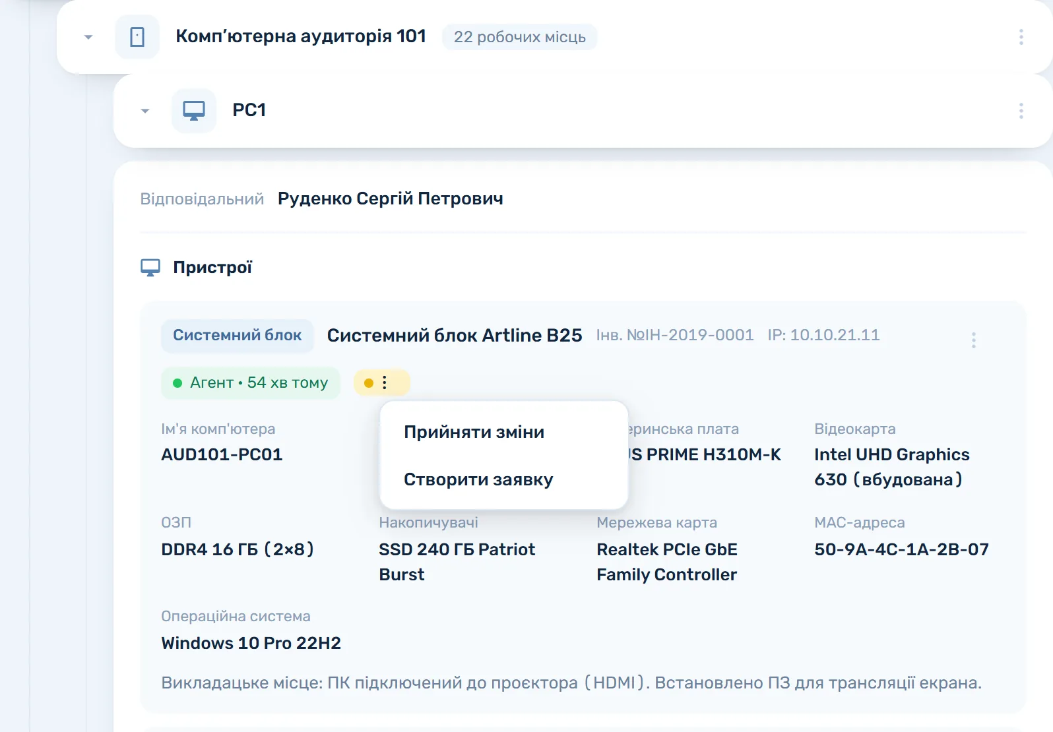The width and height of the screenshot is (1053, 732).
Task: Open three-dot menu for Artline B25 device
Action: (973, 340)
